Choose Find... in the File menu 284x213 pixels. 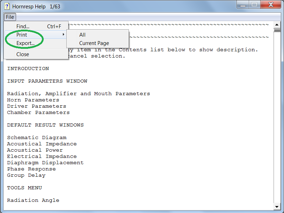[36, 26]
